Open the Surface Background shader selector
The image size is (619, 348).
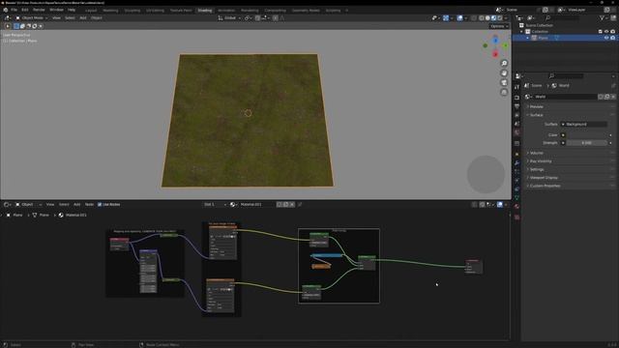pos(584,125)
